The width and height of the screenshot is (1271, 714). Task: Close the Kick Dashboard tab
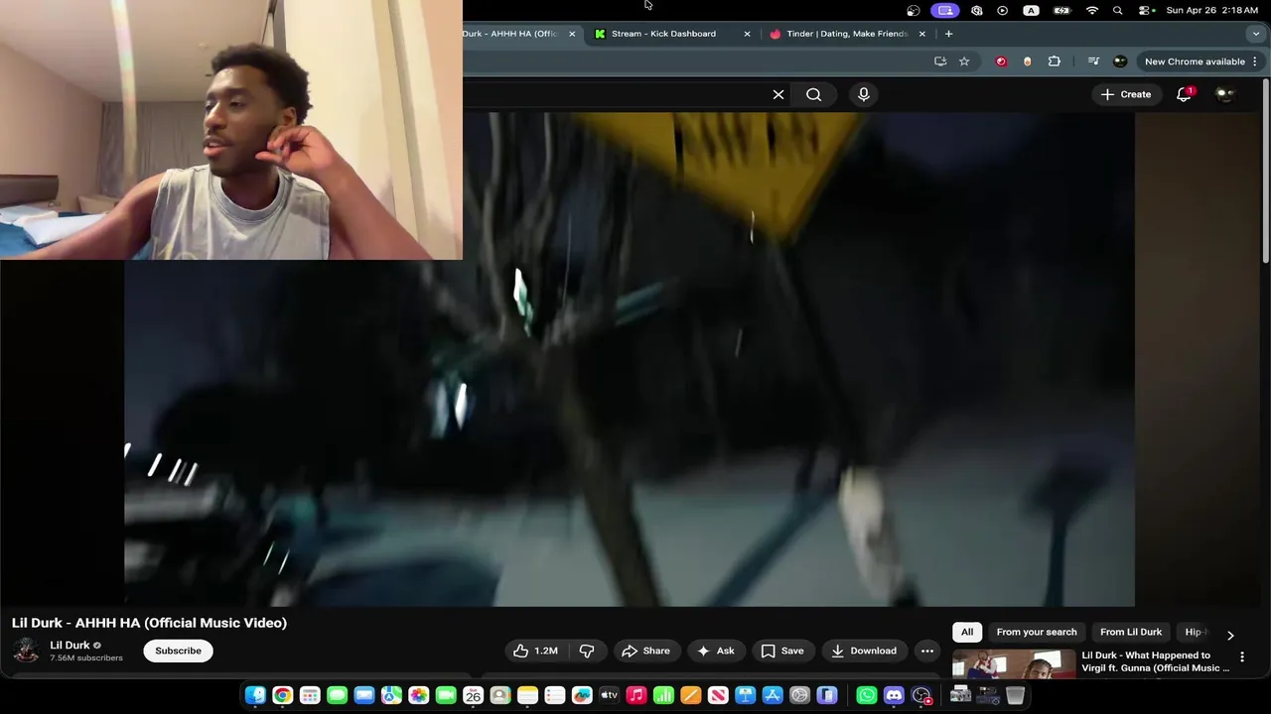[748, 34]
